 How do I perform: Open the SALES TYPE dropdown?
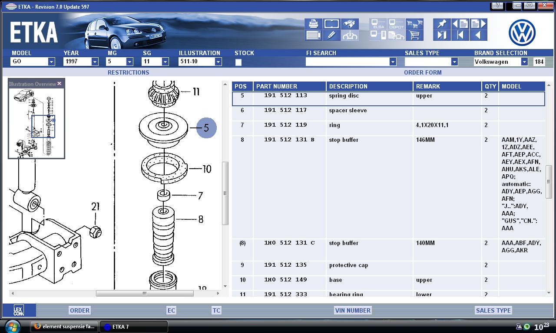point(454,62)
